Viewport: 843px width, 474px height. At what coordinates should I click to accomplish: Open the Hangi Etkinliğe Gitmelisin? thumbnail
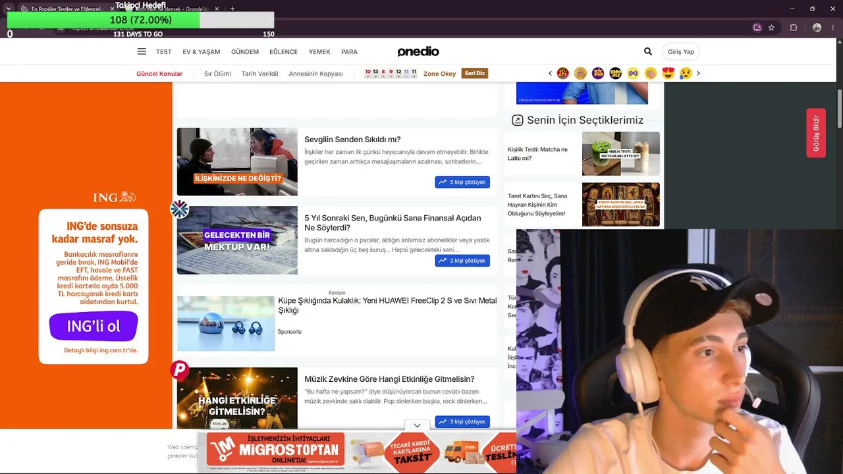(x=237, y=399)
